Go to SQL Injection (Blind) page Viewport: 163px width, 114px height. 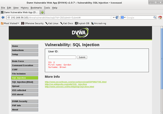coord(24,82)
